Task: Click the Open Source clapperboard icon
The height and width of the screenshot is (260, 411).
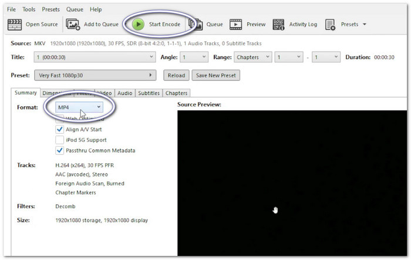Action: point(15,25)
